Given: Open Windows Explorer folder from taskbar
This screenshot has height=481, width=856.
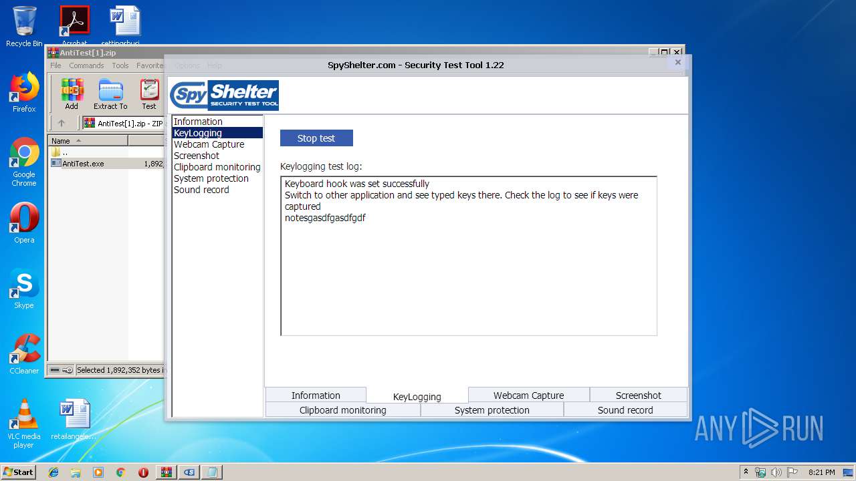Looking at the screenshot, I should (x=76, y=472).
